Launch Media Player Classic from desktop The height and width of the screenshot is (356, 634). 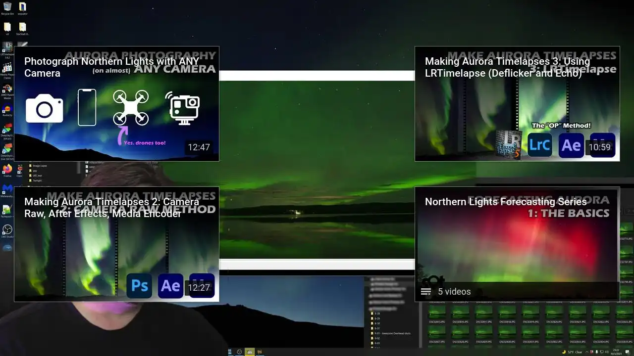(x=7, y=71)
